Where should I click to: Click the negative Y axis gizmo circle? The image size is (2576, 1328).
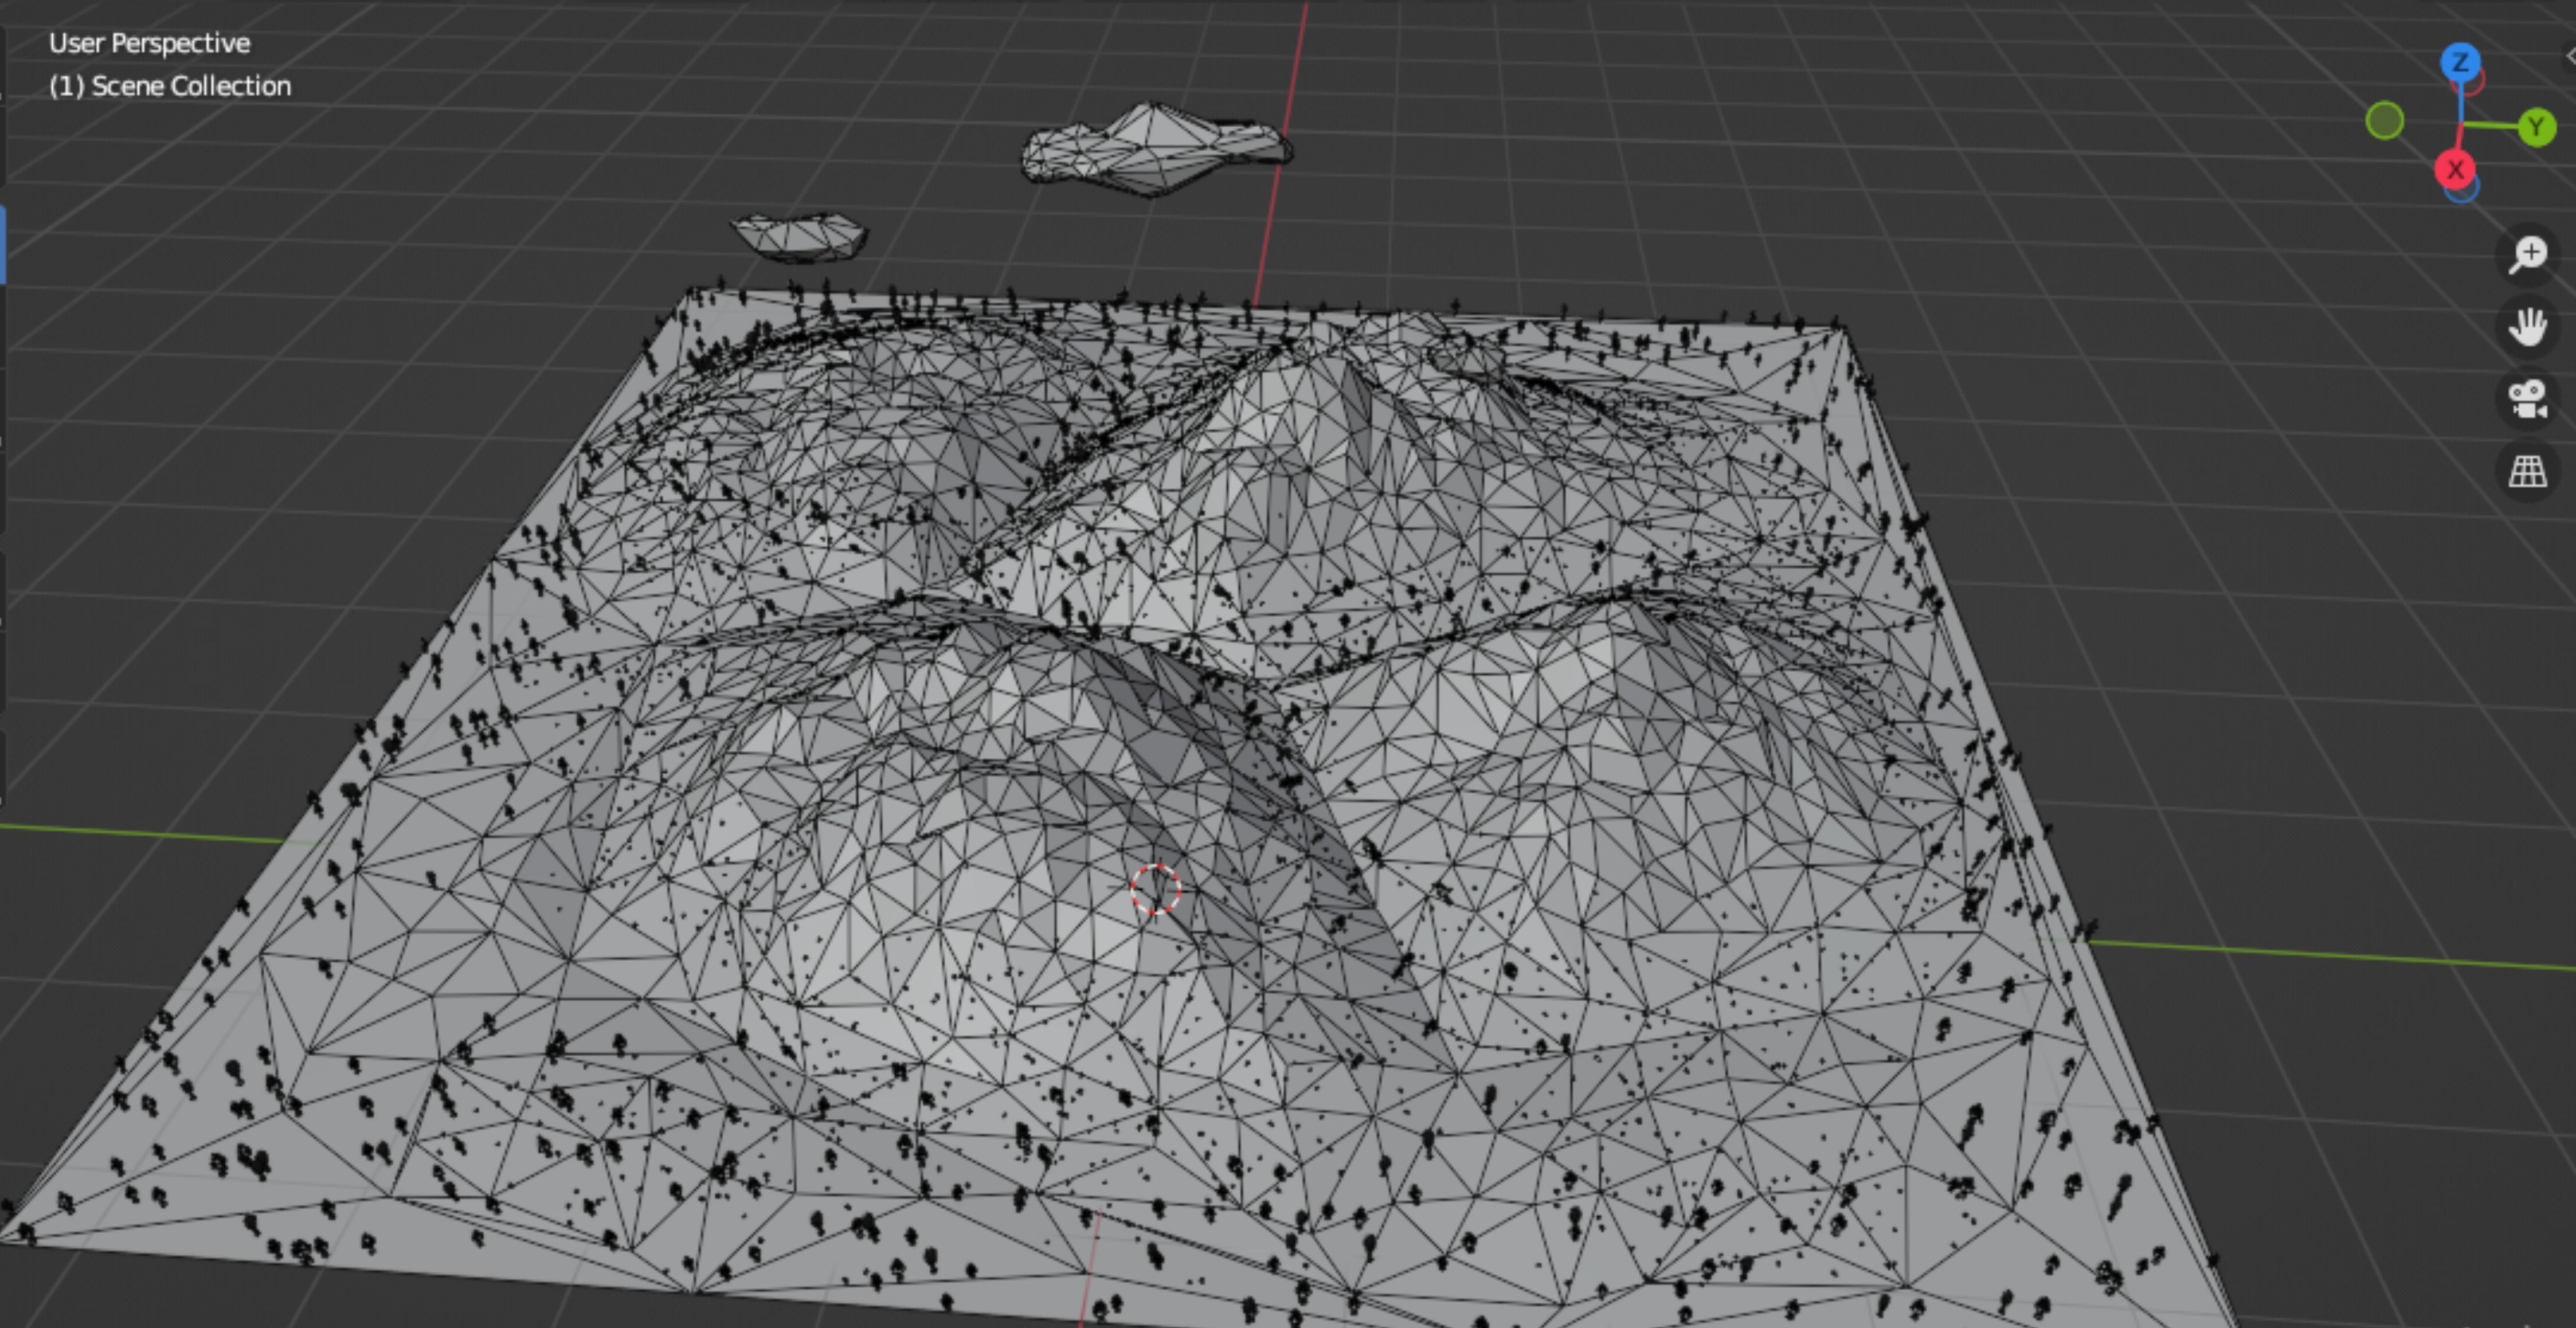click(2385, 121)
